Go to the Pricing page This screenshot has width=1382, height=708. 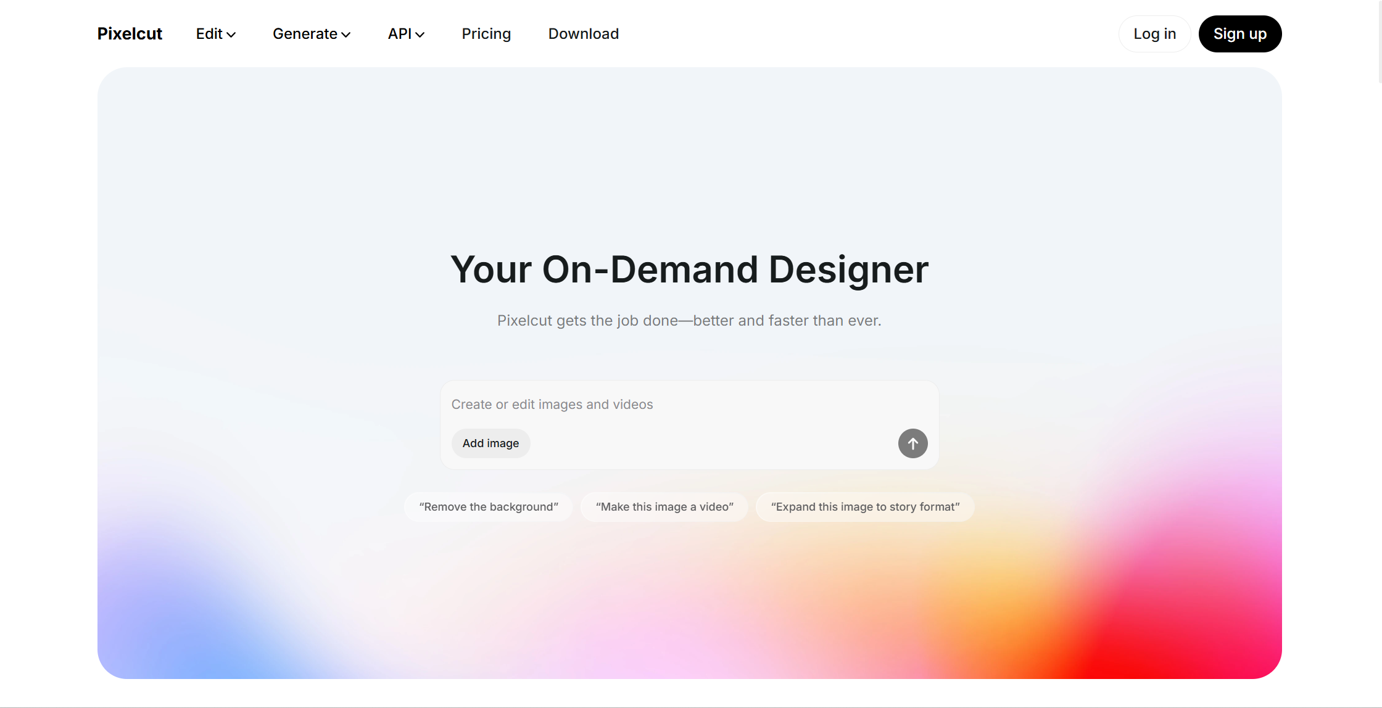pyautogui.click(x=486, y=34)
